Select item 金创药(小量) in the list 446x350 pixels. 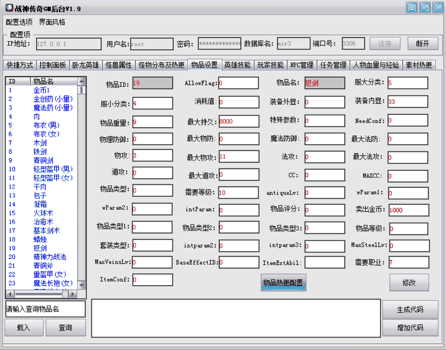point(41,99)
